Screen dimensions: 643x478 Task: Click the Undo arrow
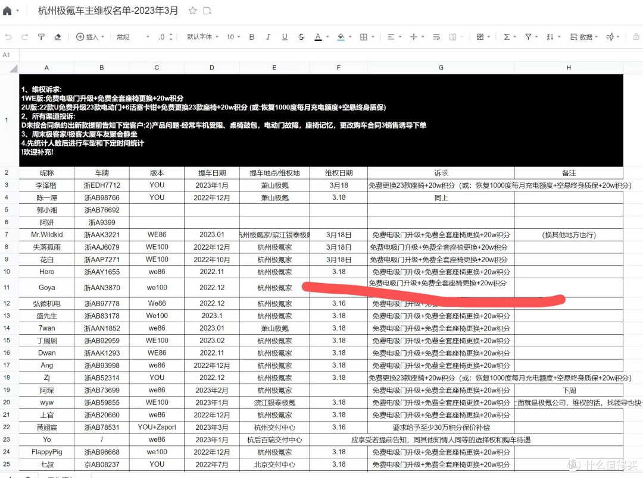8,37
